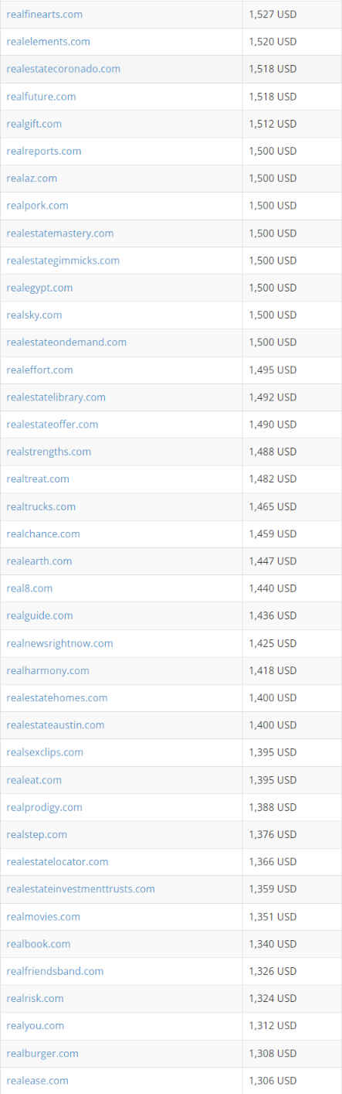Open realestateinvestmenttrusts.com domain link
Screen dimensions: 342x1094
pyautogui.click(x=80, y=889)
